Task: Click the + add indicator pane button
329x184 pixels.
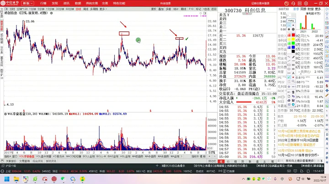Action: coord(209,156)
